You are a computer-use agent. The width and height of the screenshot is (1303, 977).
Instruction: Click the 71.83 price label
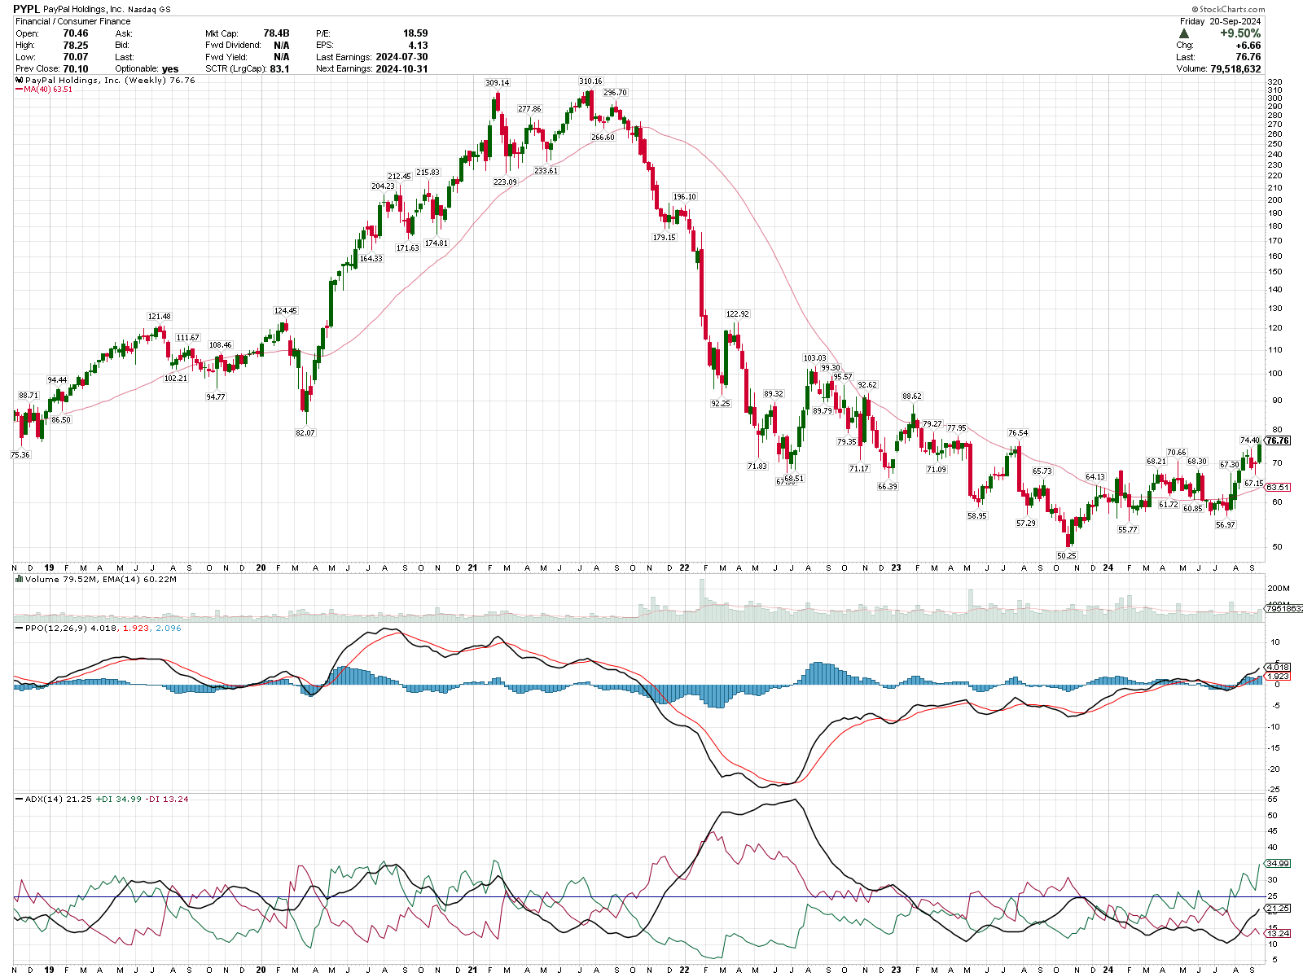(x=757, y=467)
